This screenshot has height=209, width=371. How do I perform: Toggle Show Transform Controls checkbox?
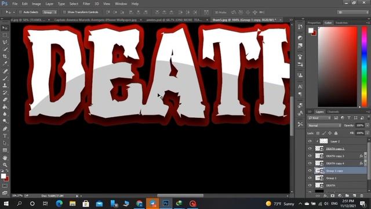[x=64, y=12]
